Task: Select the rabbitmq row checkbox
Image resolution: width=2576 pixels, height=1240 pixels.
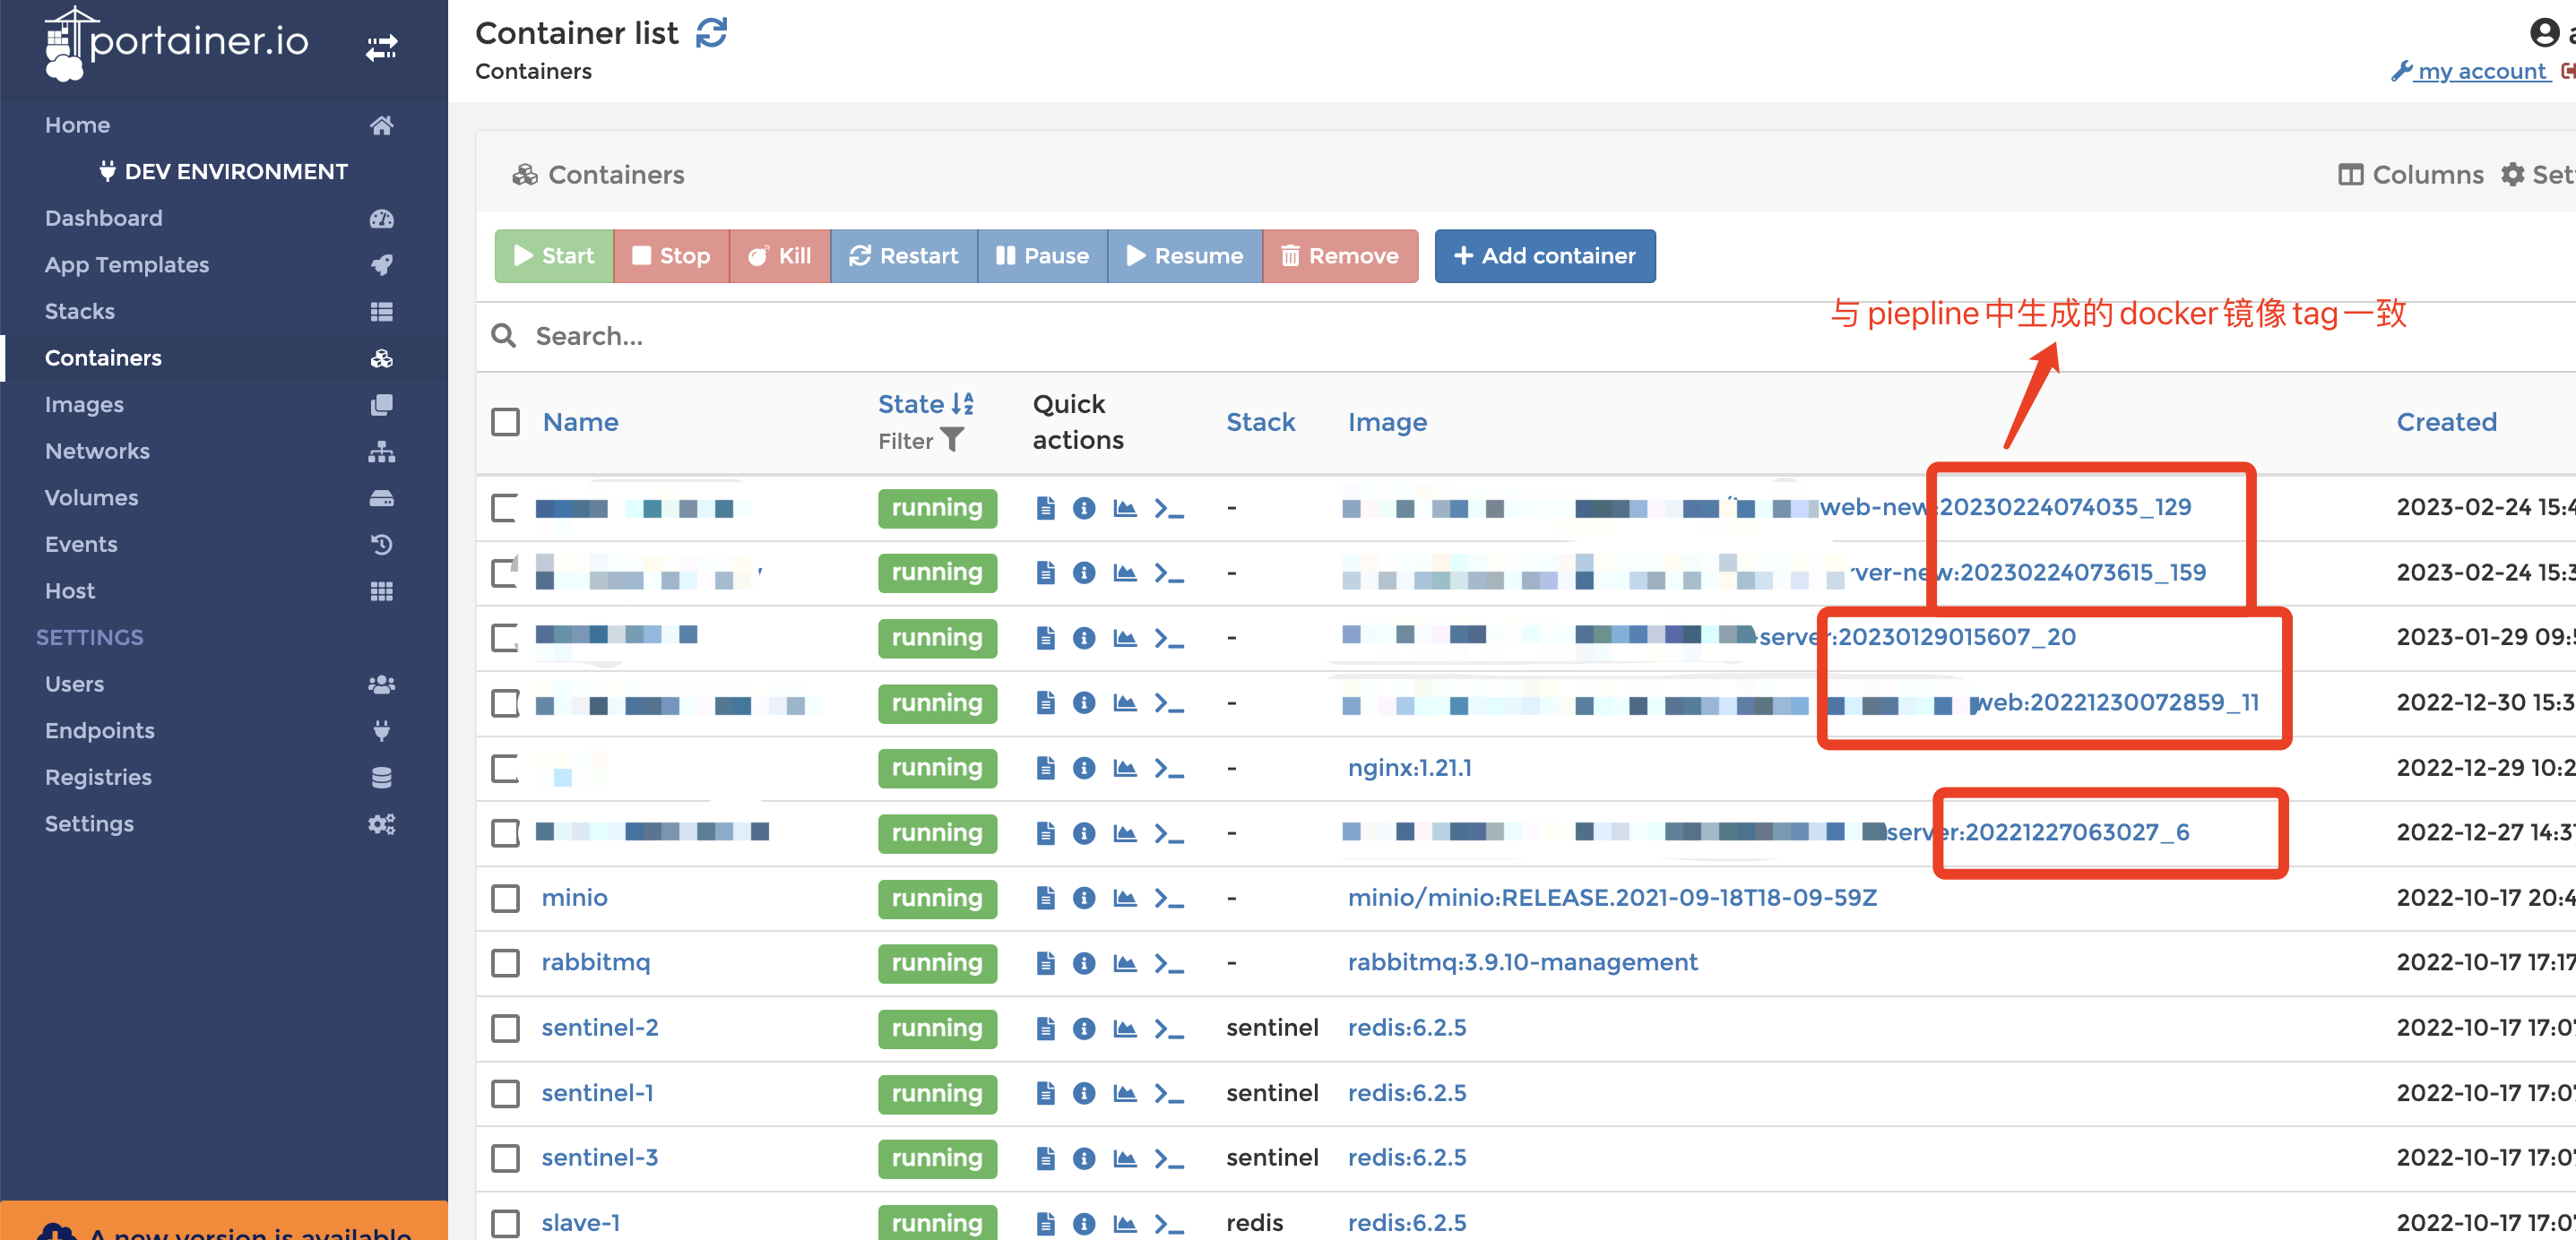Action: [x=505, y=963]
